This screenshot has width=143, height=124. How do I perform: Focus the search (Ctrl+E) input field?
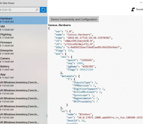[20, 10]
